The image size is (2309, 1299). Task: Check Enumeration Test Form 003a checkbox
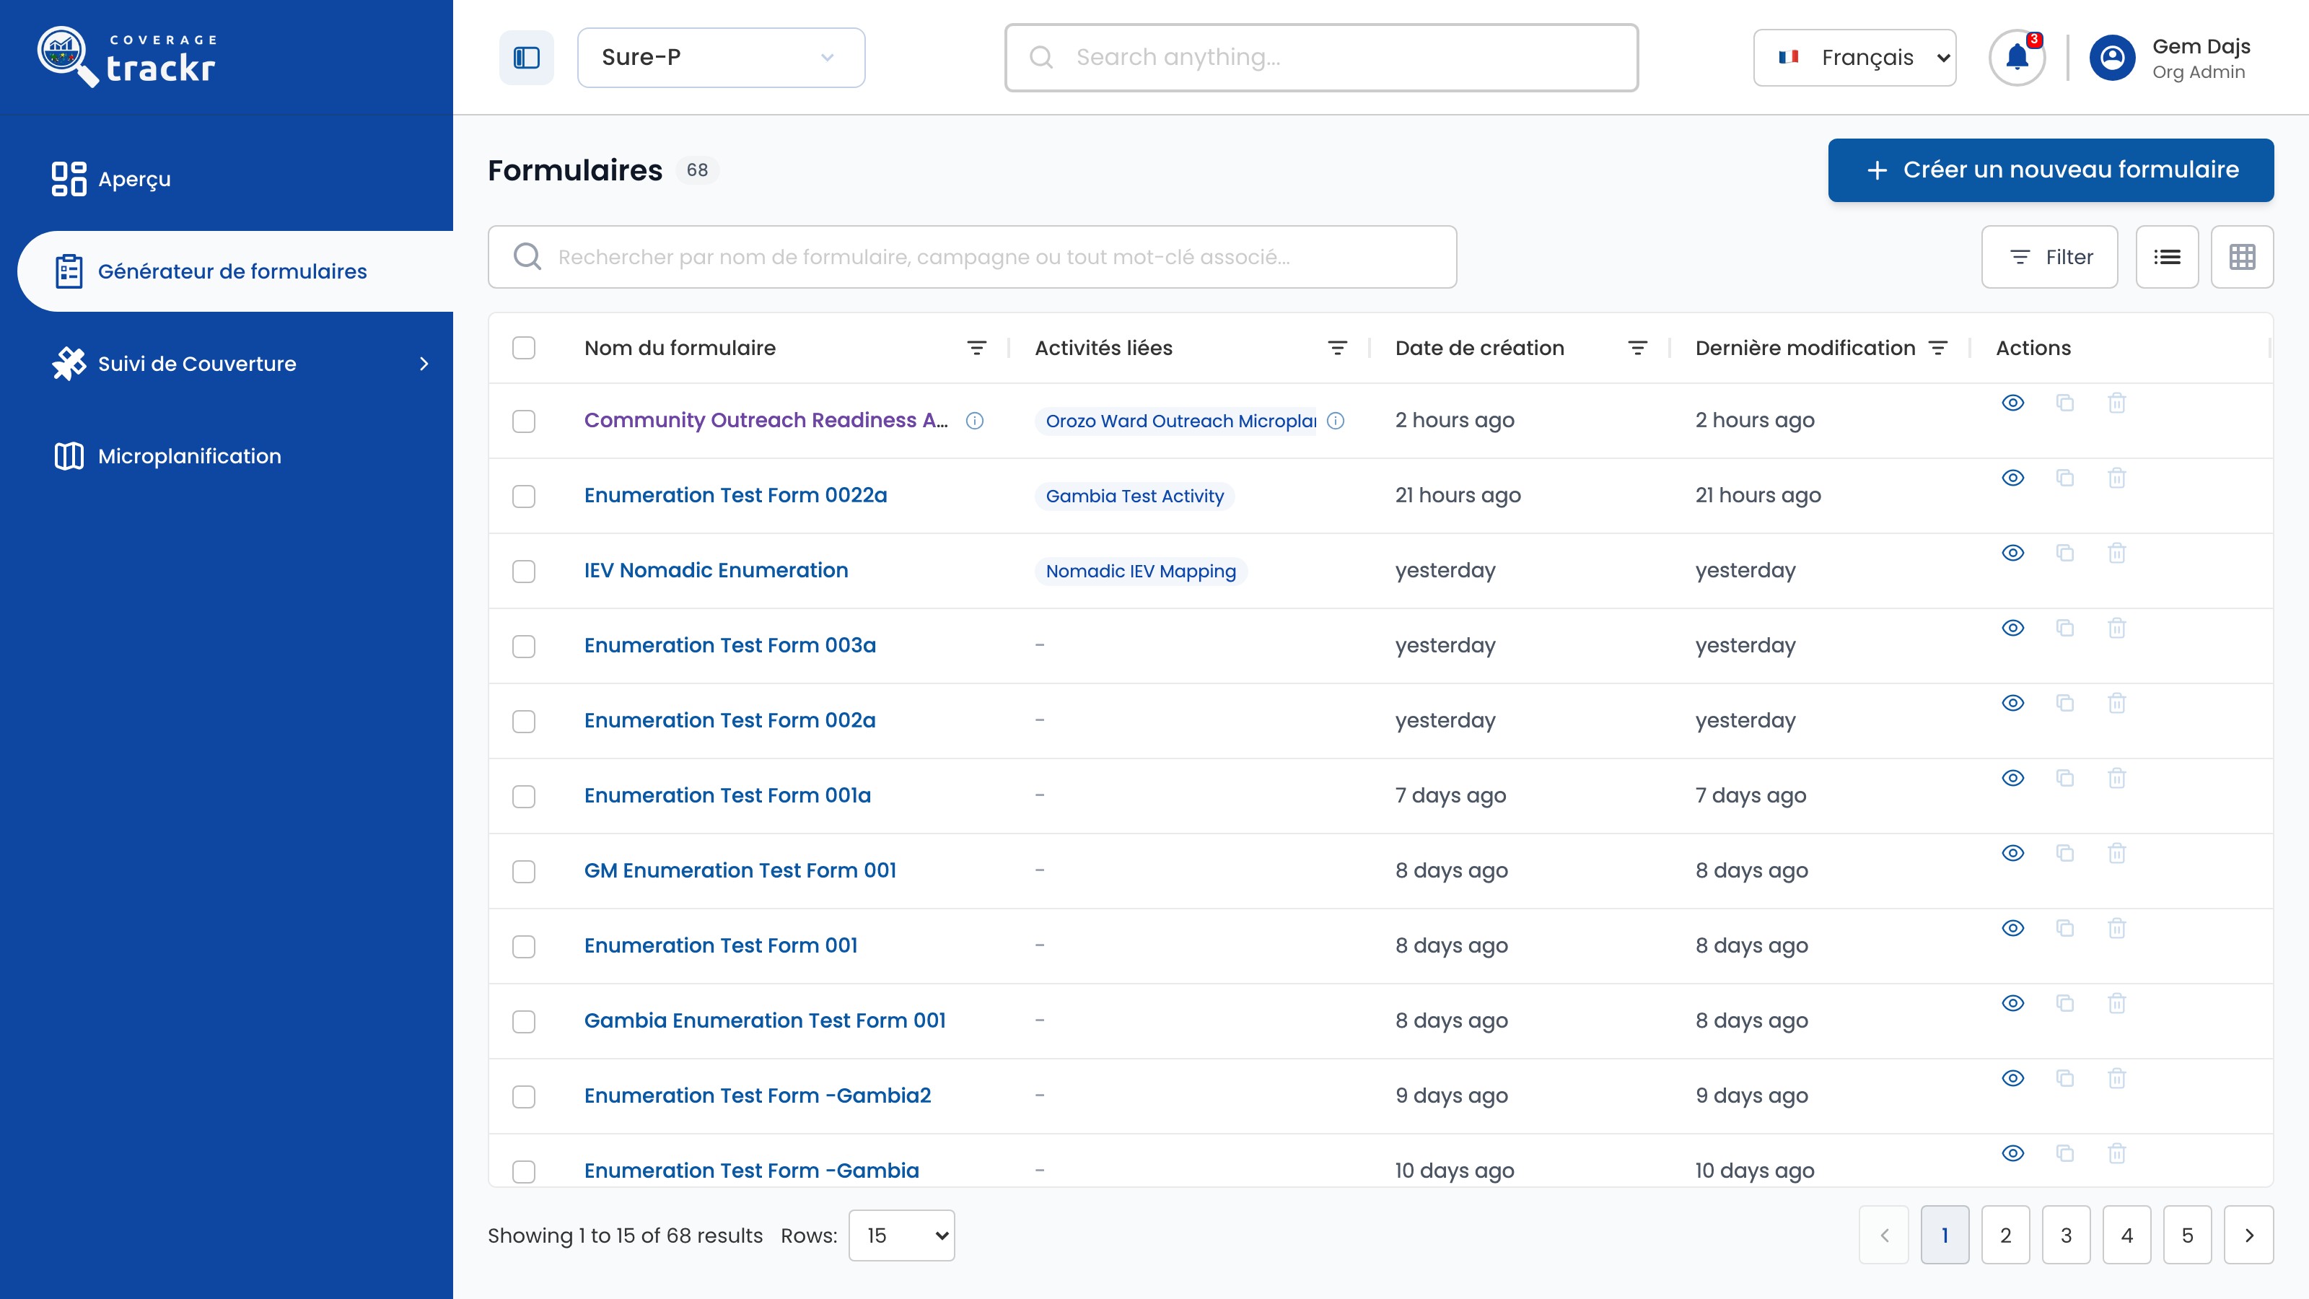[523, 647]
